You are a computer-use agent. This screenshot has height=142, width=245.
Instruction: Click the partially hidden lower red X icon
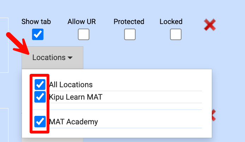(x=214, y=115)
